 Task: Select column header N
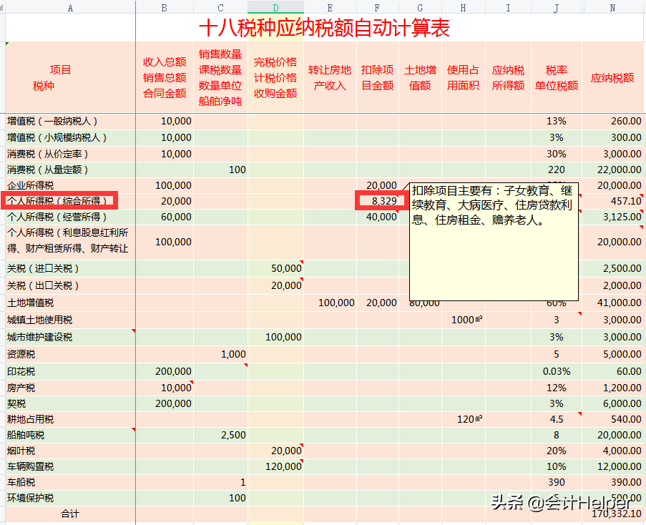[612, 7]
